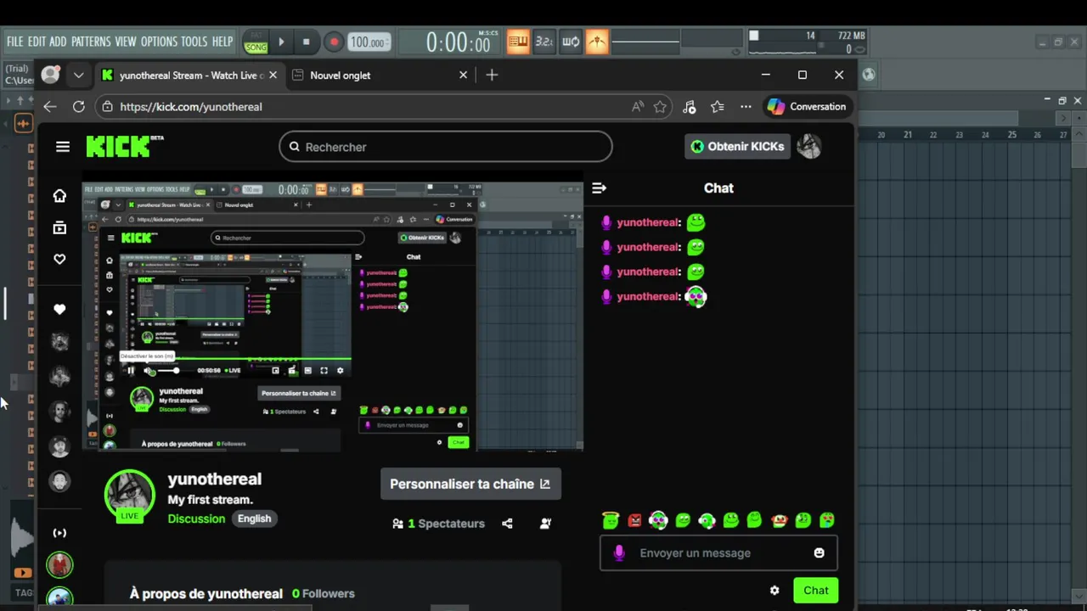Open the browser profile avatar icon

click(50, 75)
